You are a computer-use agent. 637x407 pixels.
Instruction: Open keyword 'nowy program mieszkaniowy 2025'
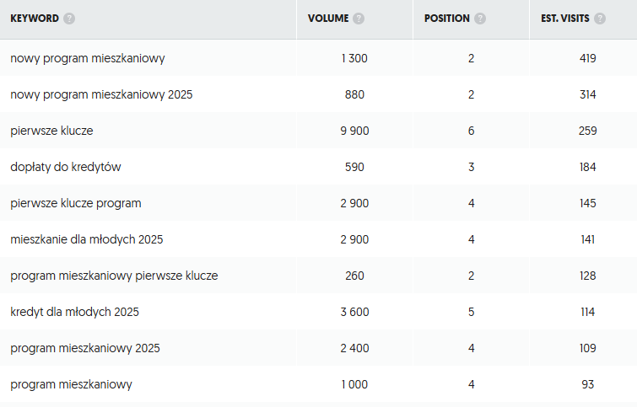[x=101, y=94]
